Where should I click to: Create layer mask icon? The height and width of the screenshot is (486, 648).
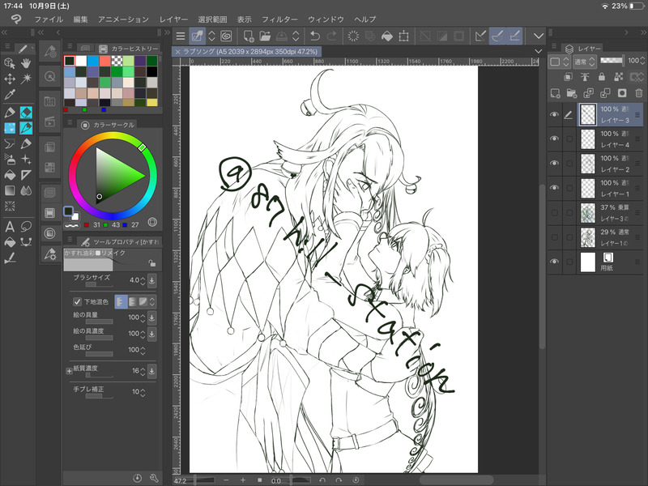tap(622, 93)
